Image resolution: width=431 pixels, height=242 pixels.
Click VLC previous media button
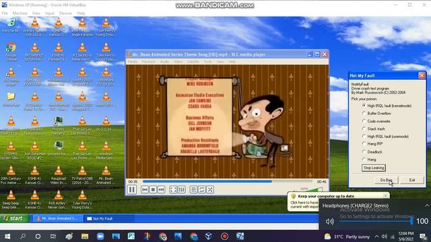145,190
